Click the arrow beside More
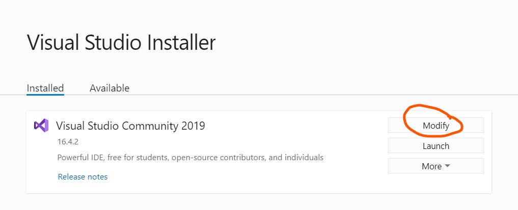 pos(447,166)
